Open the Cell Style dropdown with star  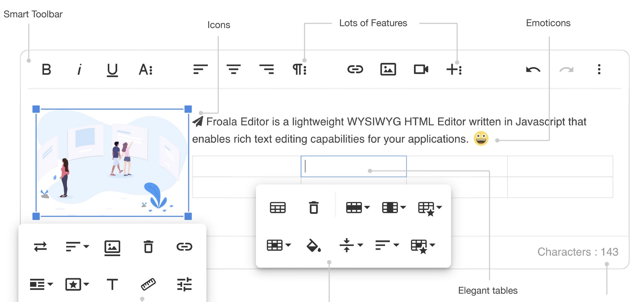423,246
